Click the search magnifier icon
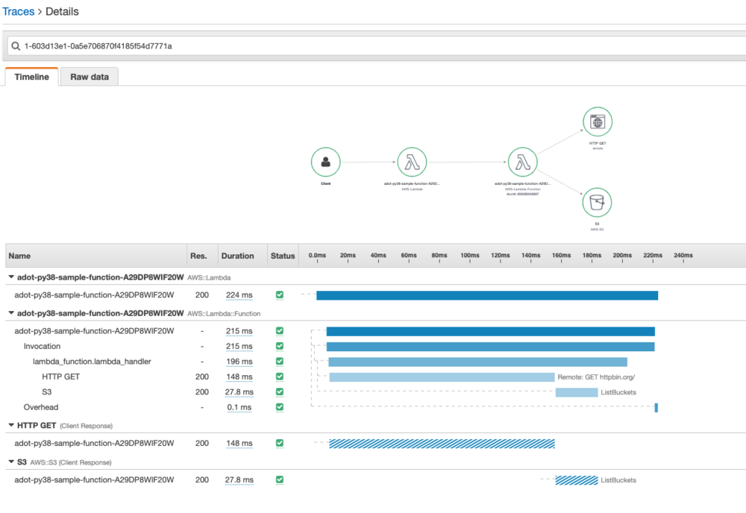Screen dimensions: 746x513 (x=16, y=45)
